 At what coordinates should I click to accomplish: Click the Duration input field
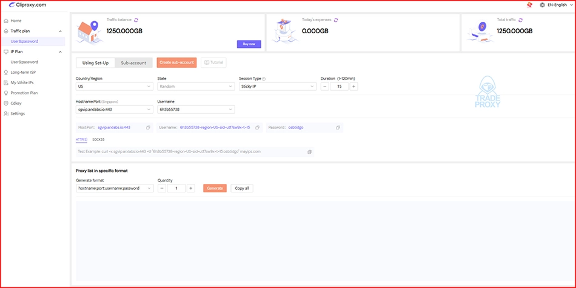coord(339,87)
